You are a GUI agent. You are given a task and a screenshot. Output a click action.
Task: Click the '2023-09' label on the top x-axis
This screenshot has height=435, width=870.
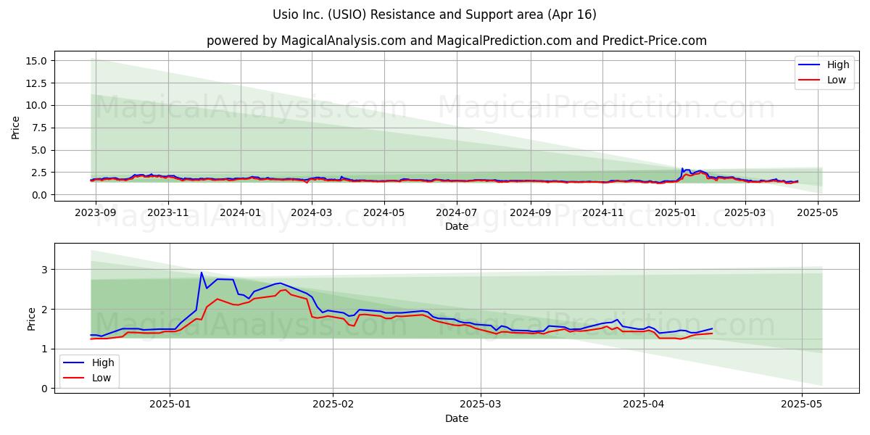[x=96, y=212]
